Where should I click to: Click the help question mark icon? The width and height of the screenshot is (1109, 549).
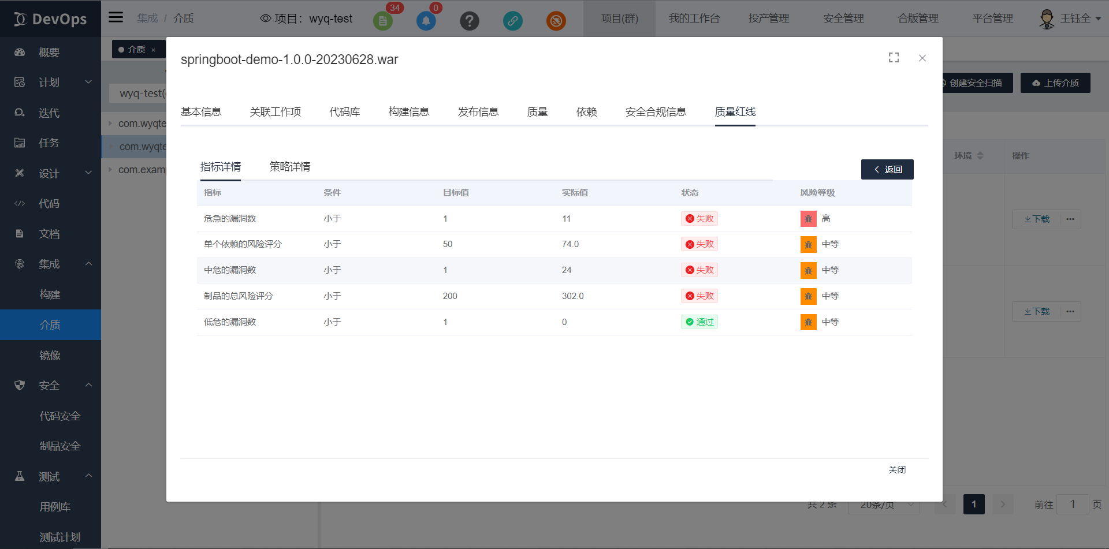pyautogui.click(x=470, y=21)
